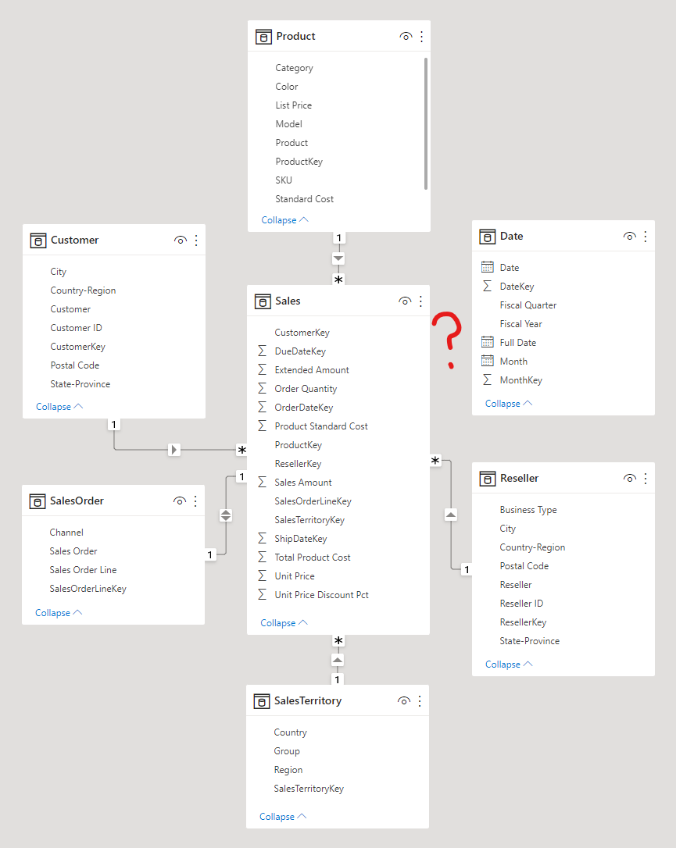The height and width of the screenshot is (848, 676).
Task: Collapse the Sales table fields
Action: [284, 623]
